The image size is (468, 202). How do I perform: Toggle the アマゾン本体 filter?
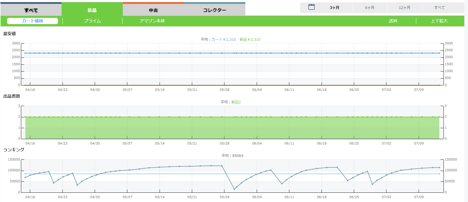click(152, 21)
